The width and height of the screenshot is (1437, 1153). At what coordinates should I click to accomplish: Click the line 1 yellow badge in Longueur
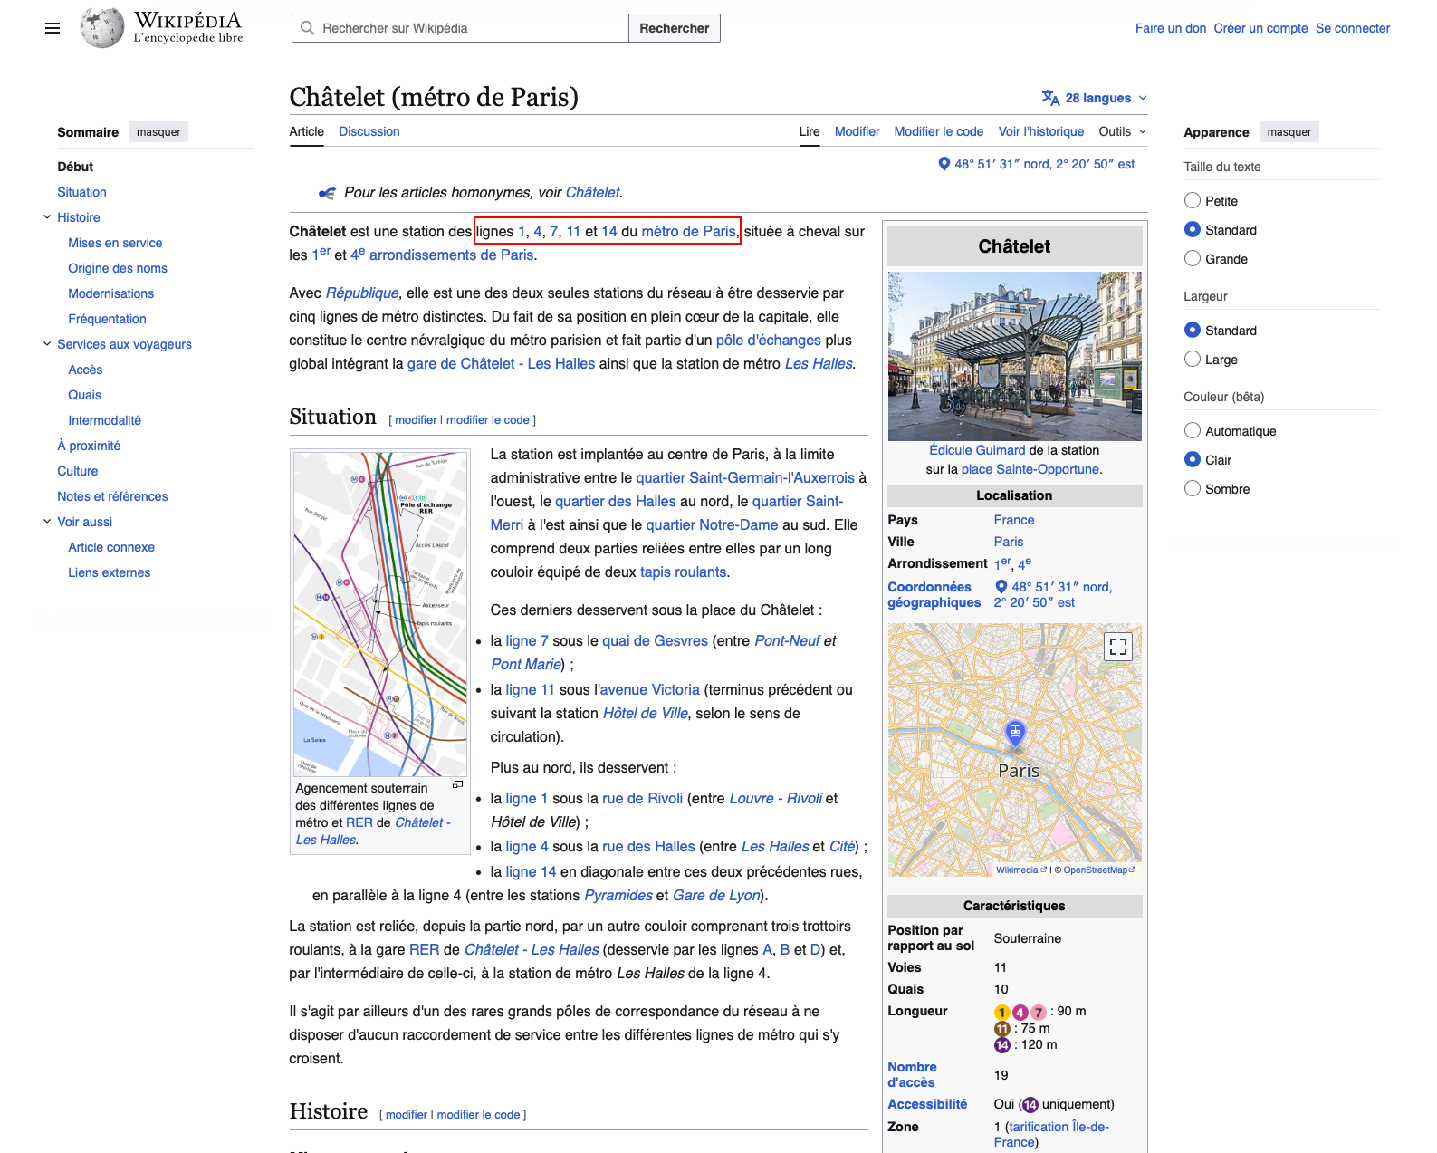click(1002, 1012)
